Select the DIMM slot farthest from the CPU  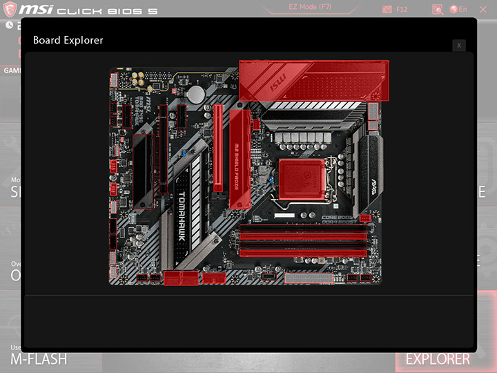(303, 253)
